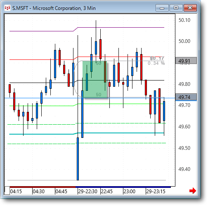Screen dimensions: 208x206
Task: Click the purple horizontal study line
Action: point(87,29)
